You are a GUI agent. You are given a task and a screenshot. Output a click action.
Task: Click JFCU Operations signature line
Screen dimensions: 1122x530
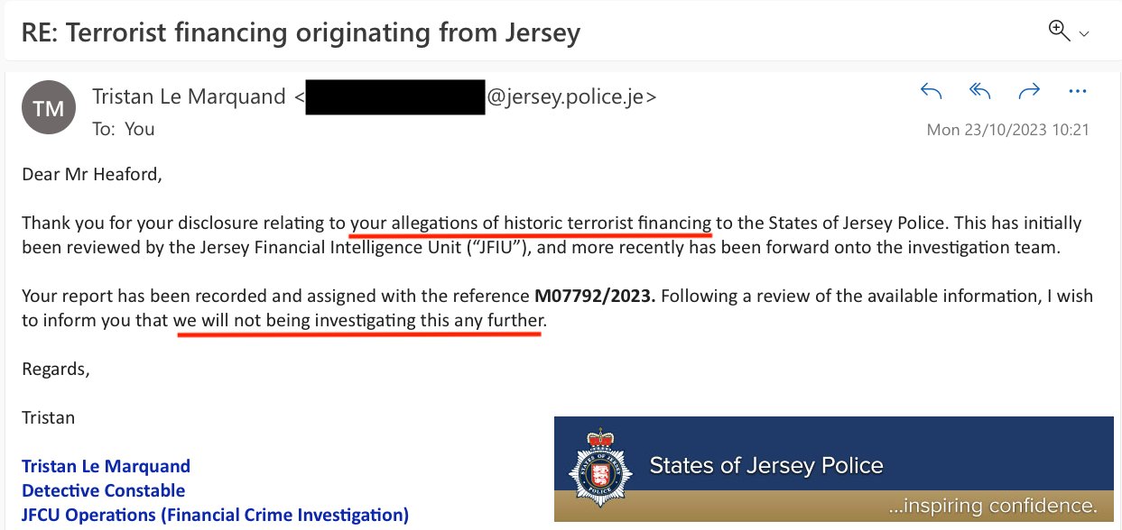click(x=215, y=516)
